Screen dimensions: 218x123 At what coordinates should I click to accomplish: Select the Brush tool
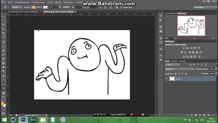(3, 46)
